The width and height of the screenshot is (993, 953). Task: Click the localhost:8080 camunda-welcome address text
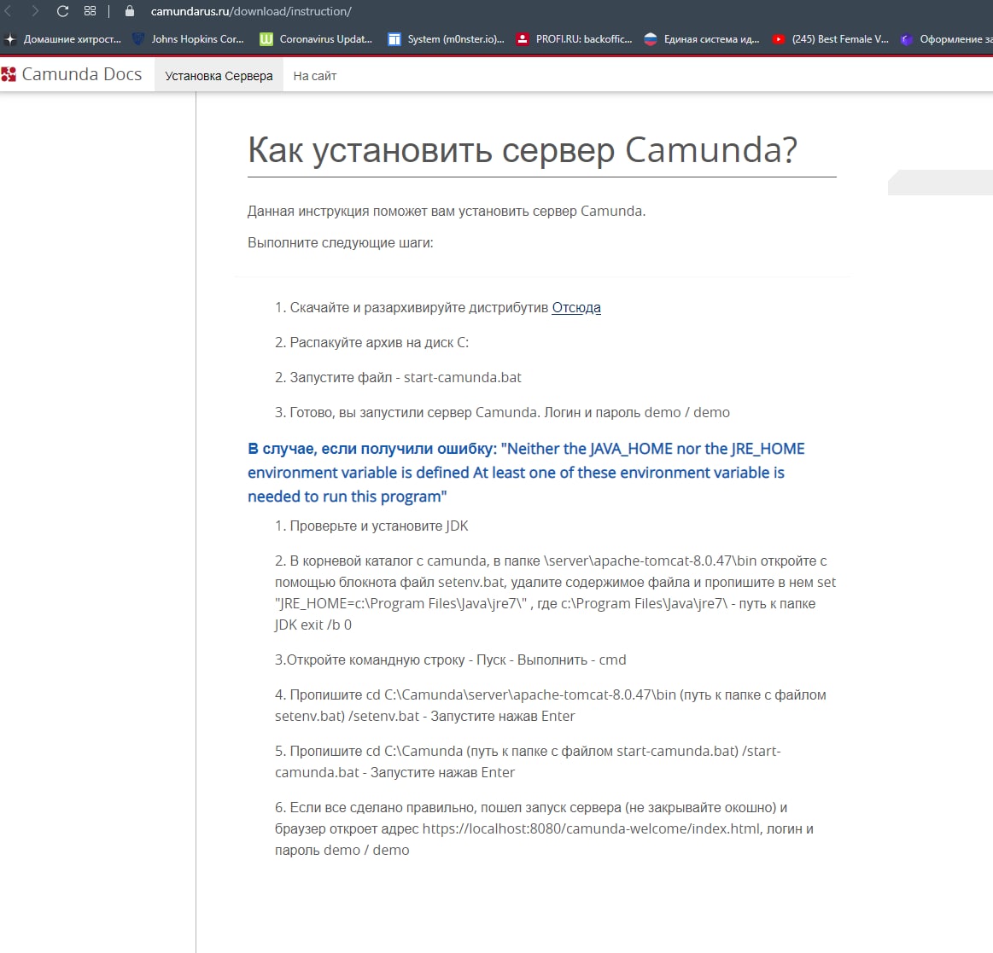[591, 829]
